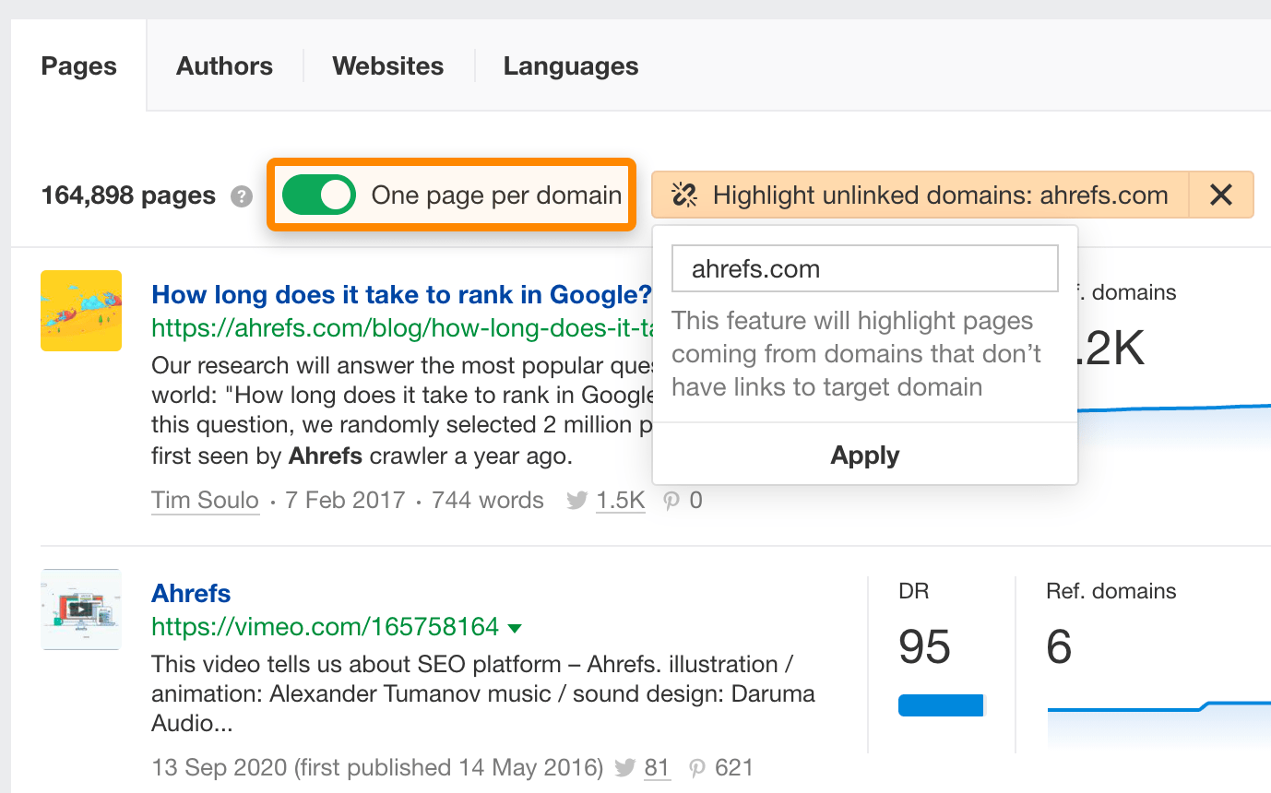Click the help question mark icon
Image resolution: width=1271 pixels, height=793 pixels.
(x=242, y=196)
